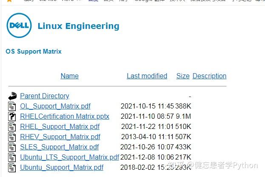Click the file icon beside Ubuntu_Support_Matrix.pdf

pyautogui.click(x=12, y=168)
